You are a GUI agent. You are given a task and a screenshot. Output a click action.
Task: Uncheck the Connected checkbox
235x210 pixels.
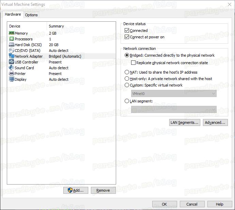pos(127,31)
